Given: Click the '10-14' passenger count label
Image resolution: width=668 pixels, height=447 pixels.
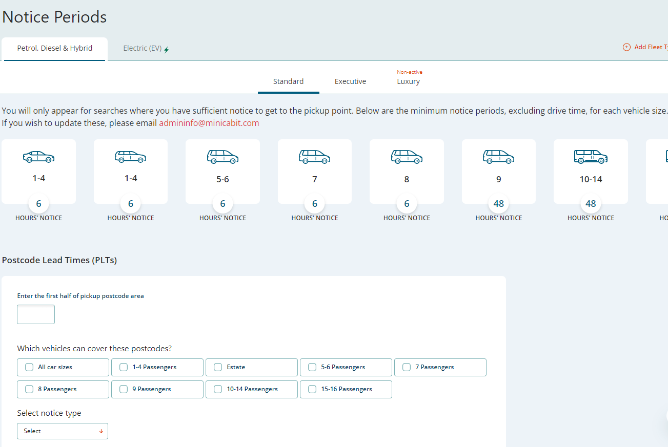Looking at the screenshot, I should [591, 179].
